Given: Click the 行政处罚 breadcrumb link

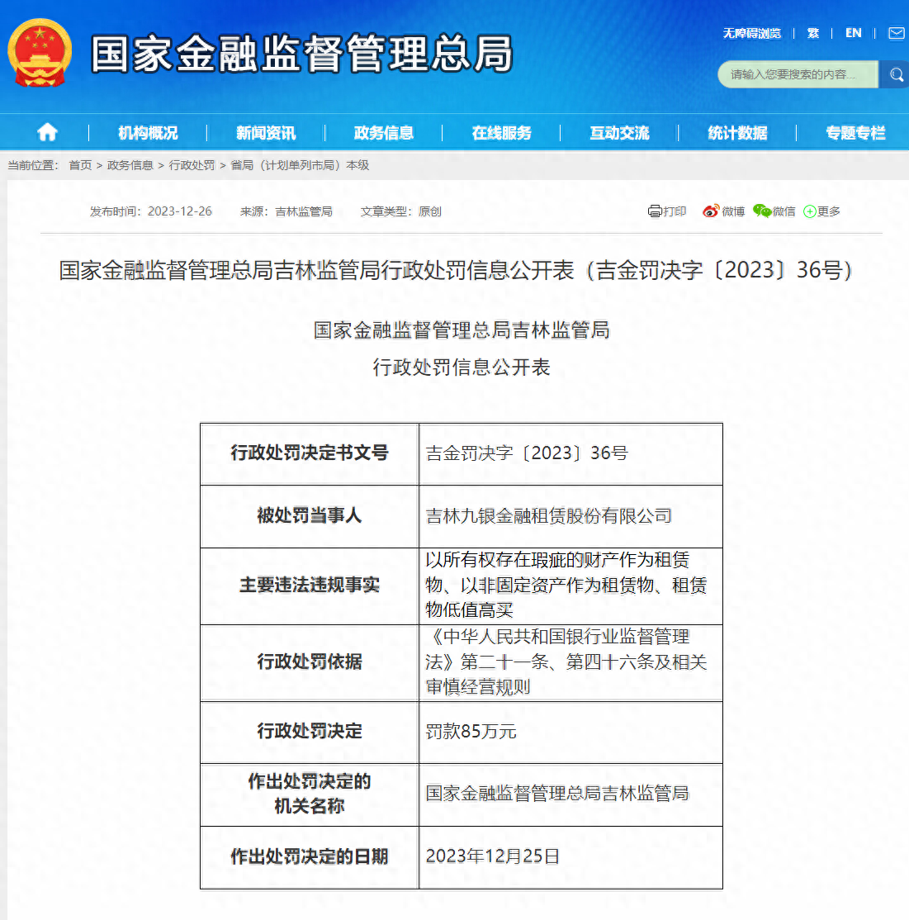Looking at the screenshot, I should 192,165.
